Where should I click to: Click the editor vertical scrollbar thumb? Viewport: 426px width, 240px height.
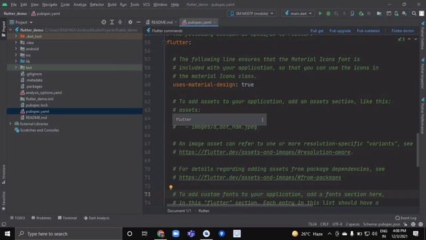coord(418,150)
